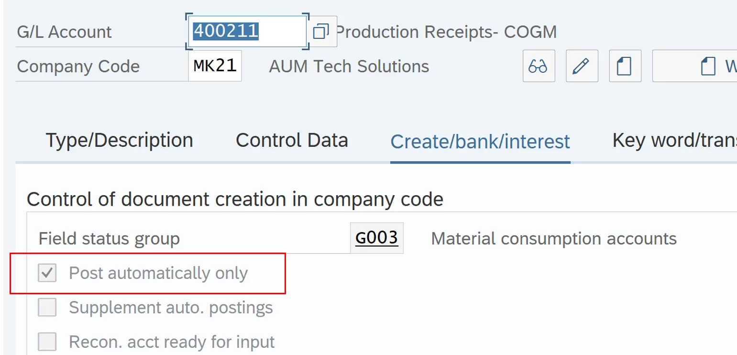Click the Create document icon
737x355 pixels.
tap(625, 66)
